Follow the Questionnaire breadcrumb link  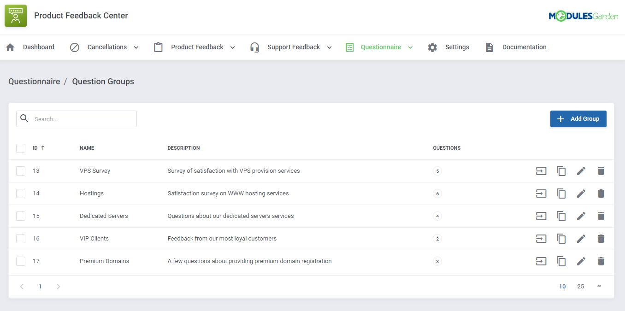[34, 81]
